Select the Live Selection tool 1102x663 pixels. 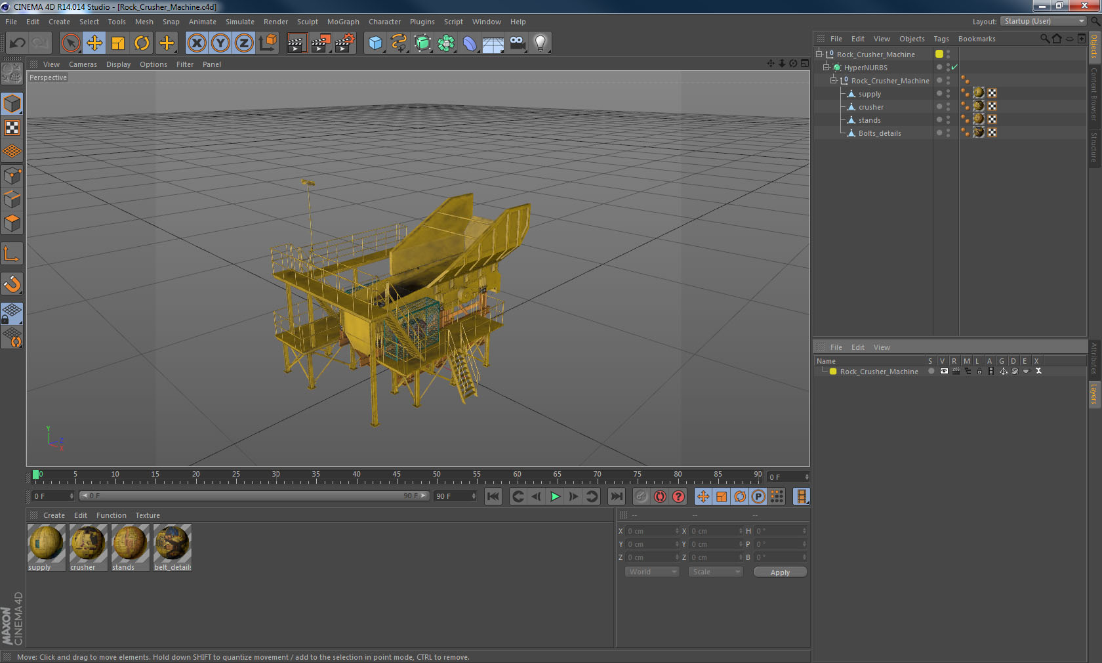coord(70,43)
